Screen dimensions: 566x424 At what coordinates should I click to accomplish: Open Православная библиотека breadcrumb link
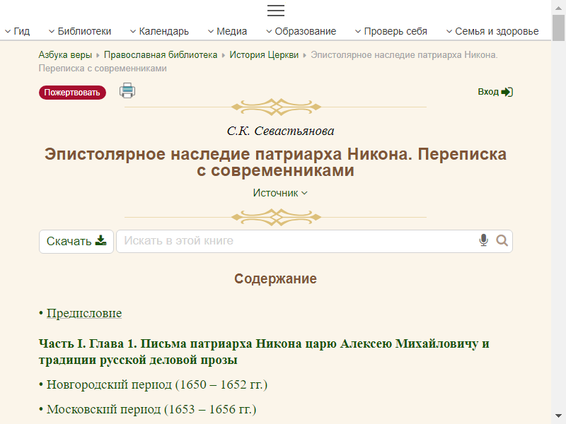pos(161,54)
